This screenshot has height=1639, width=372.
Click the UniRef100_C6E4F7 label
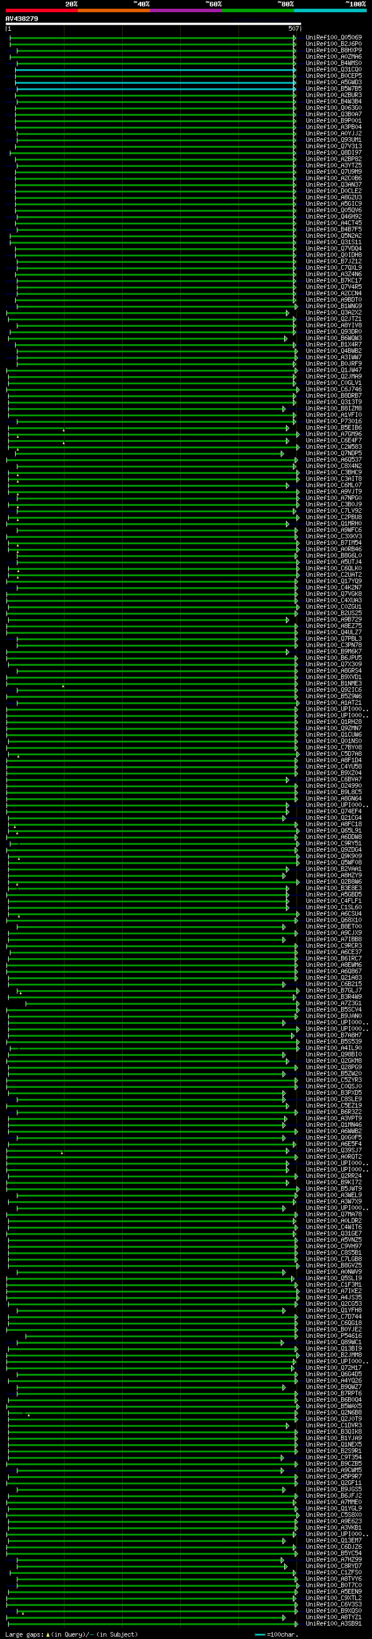pos(333,440)
